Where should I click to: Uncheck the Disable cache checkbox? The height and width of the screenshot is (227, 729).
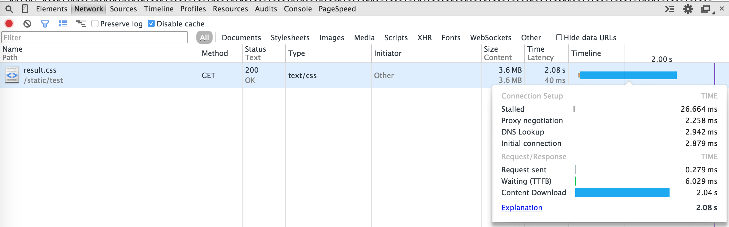click(x=151, y=23)
